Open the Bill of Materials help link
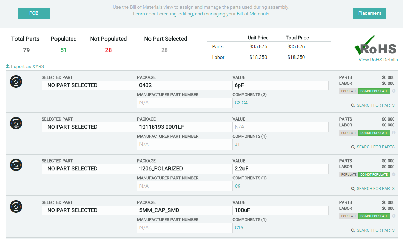Image resolution: width=403 pixels, height=239 pixels. point(201,14)
